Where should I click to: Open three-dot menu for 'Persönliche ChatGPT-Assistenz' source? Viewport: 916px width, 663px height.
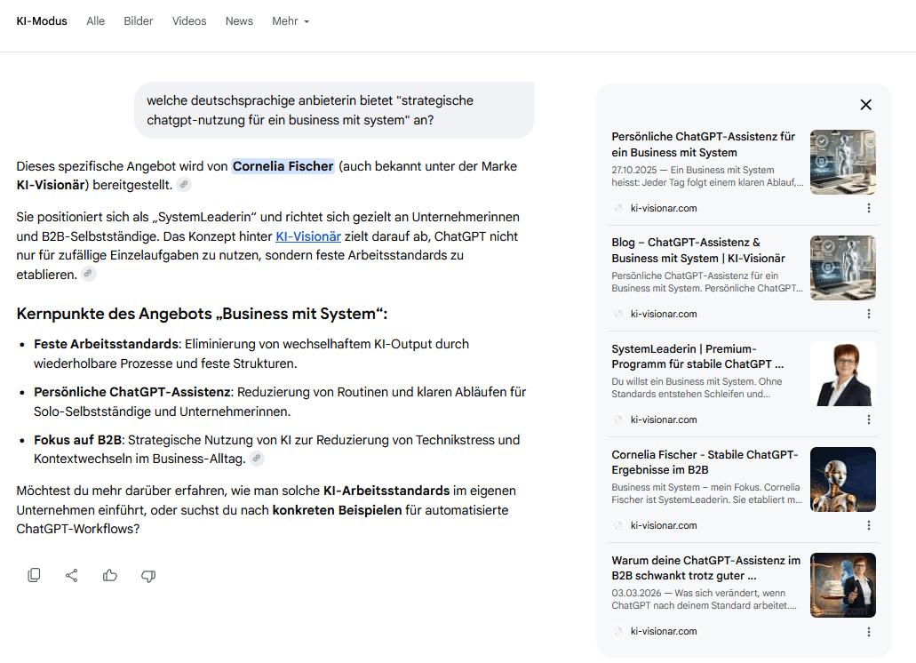(x=869, y=208)
